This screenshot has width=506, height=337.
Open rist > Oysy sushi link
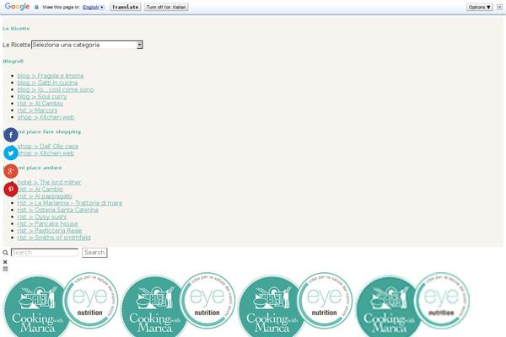point(42,217)
